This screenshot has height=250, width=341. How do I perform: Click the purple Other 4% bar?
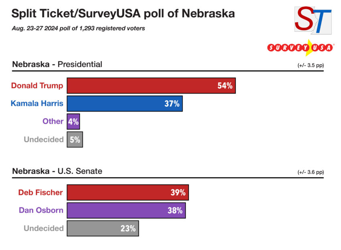click(x=73, y=121)
